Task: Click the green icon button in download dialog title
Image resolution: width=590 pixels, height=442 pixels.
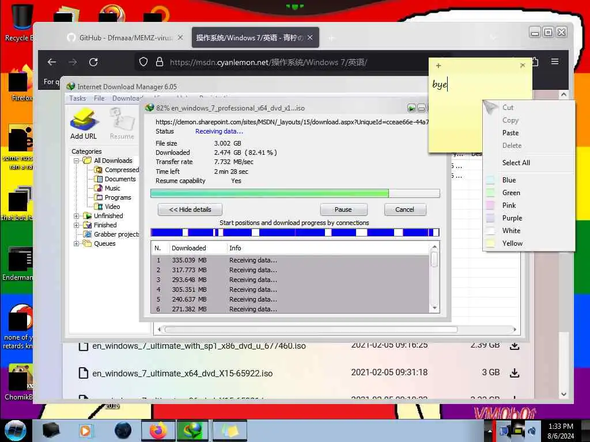Action: (411, 109)
